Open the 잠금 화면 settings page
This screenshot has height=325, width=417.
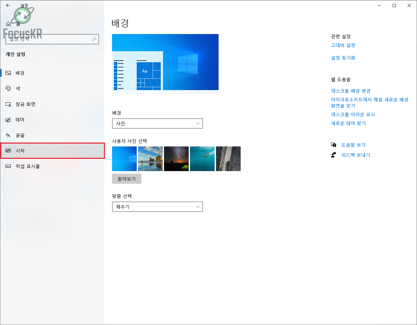[52, 104]
